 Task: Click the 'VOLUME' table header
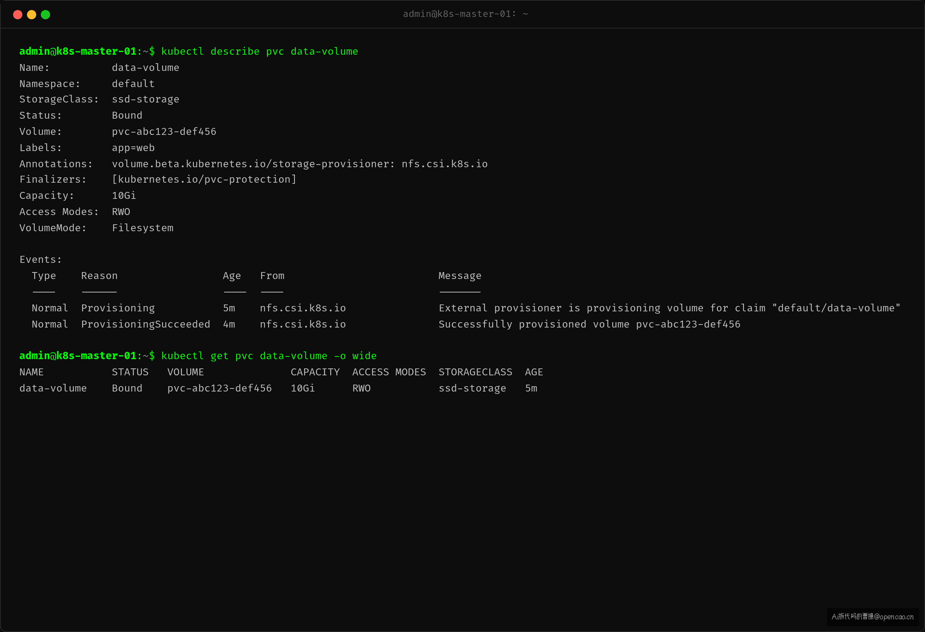click(185, 372)
